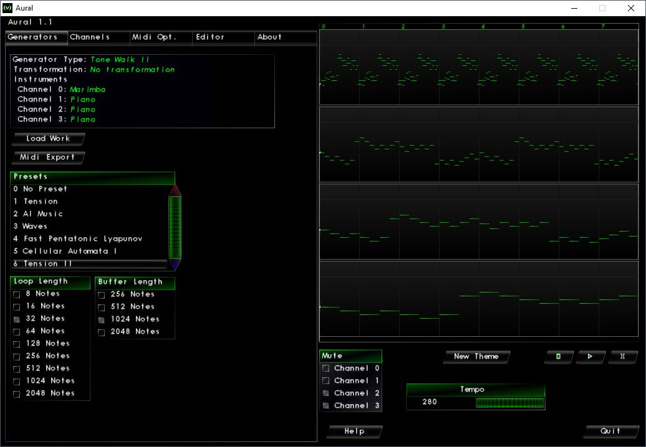Generate a New Theme

click(476, 357)
